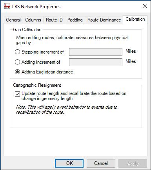Choose the Adding increment of option
The image size is (151, 170).
(x=17, y=62)
